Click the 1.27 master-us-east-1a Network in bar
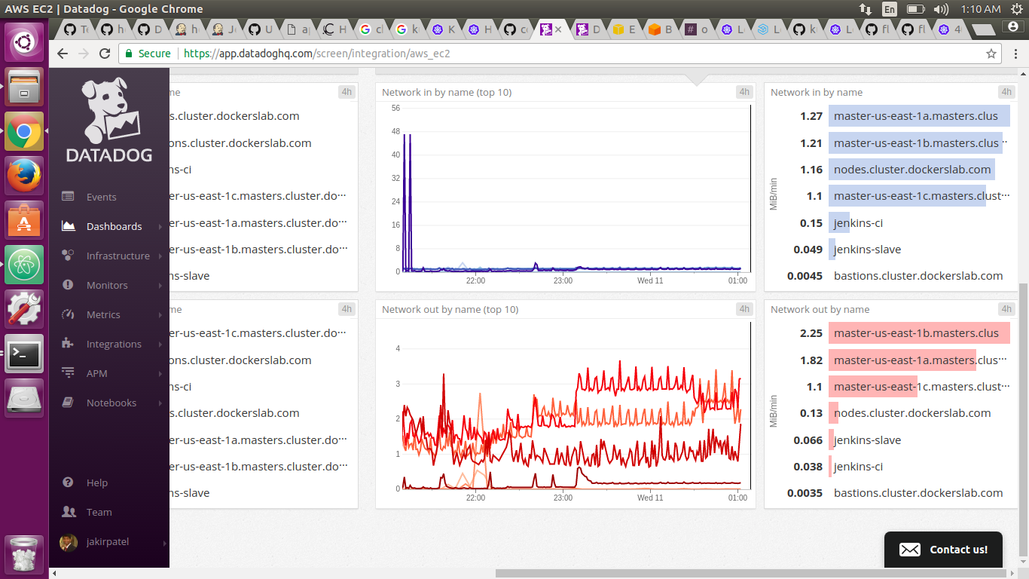The width and height of the screenshot is (1029, 579). [919, 116]
